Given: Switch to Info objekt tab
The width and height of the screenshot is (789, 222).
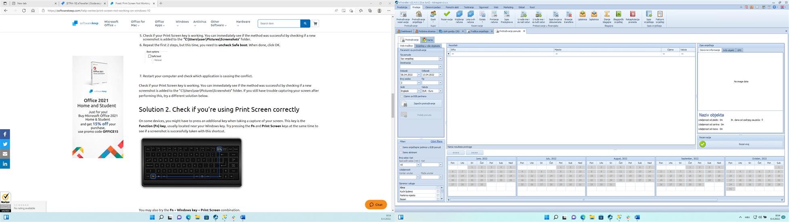Looking at the screenshot, I should (x=728, y=50).
